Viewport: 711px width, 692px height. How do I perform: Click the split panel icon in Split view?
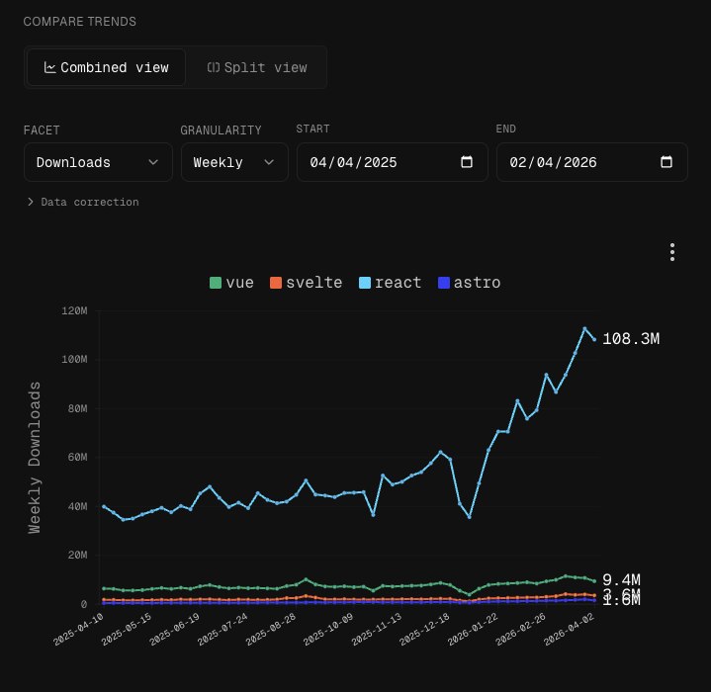[213, 67]
